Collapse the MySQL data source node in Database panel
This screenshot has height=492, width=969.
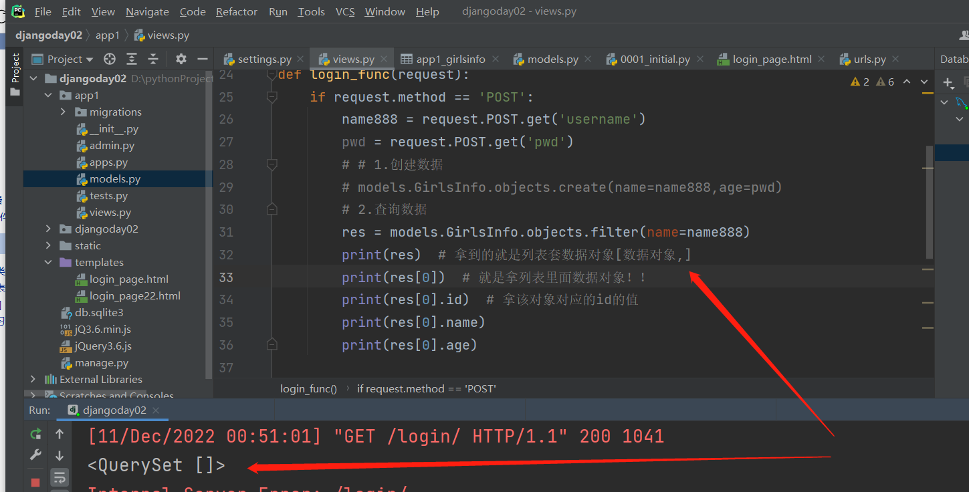tap(944, 102)
